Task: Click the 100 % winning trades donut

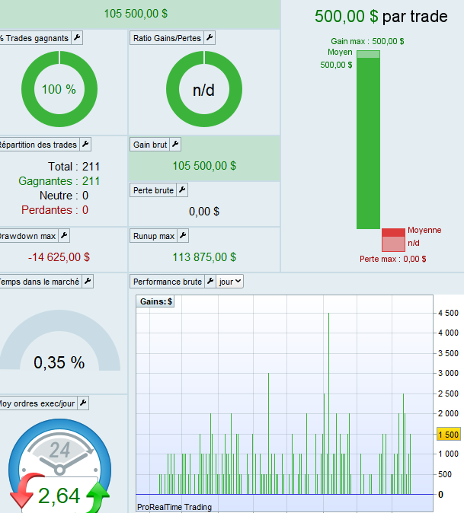Action: (59, 89)
